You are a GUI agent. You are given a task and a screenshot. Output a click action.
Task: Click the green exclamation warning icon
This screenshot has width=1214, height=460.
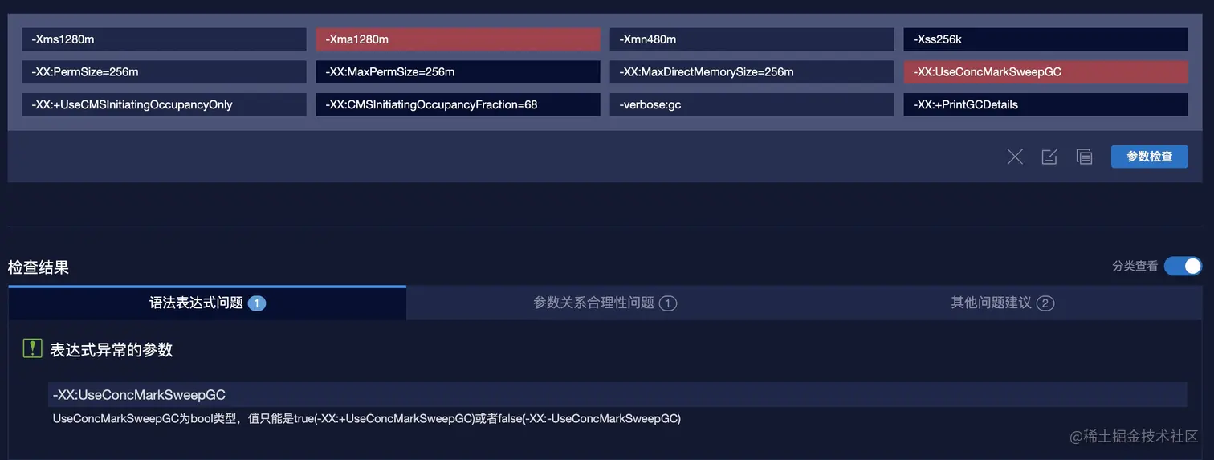(x=32, y=348)
